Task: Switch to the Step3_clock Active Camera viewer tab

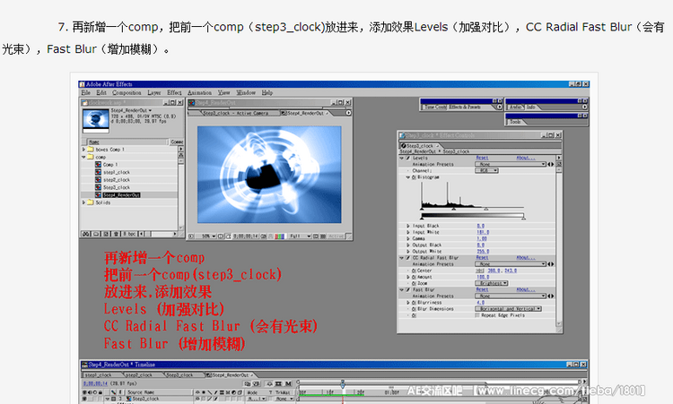Action: pyautogui.click(x=235, y=113)
